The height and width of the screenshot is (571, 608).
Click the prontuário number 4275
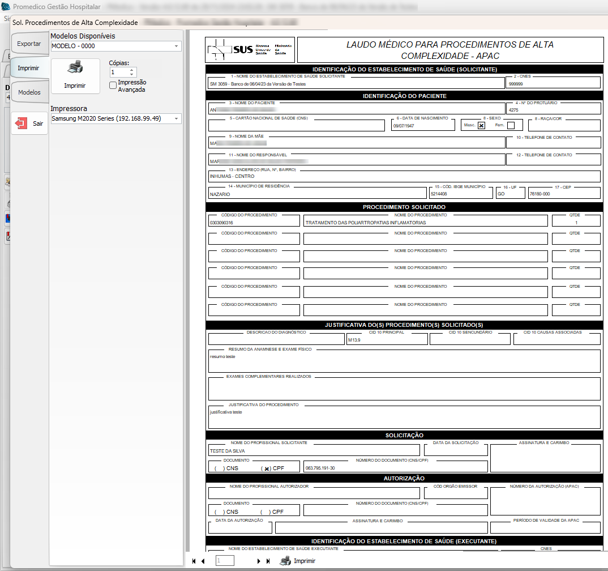(x=513, y=110)
